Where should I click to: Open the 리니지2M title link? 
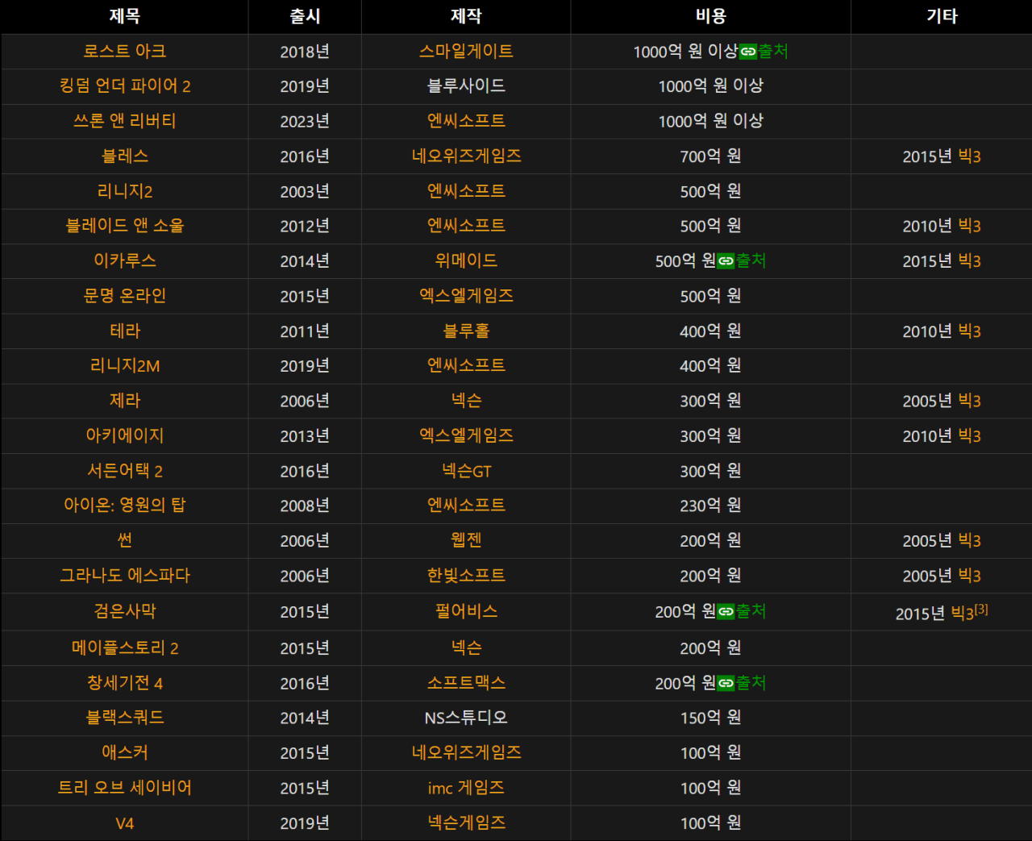point(125,366)
